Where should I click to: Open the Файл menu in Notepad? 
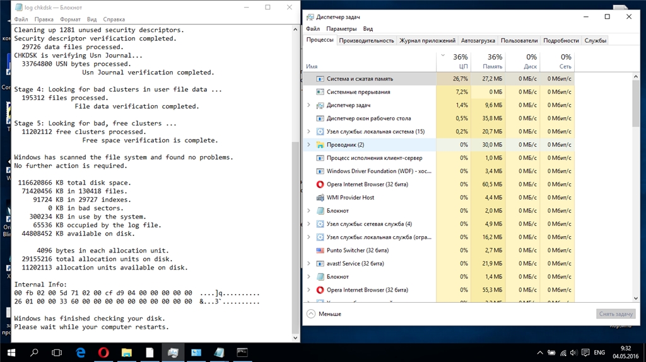21,20
